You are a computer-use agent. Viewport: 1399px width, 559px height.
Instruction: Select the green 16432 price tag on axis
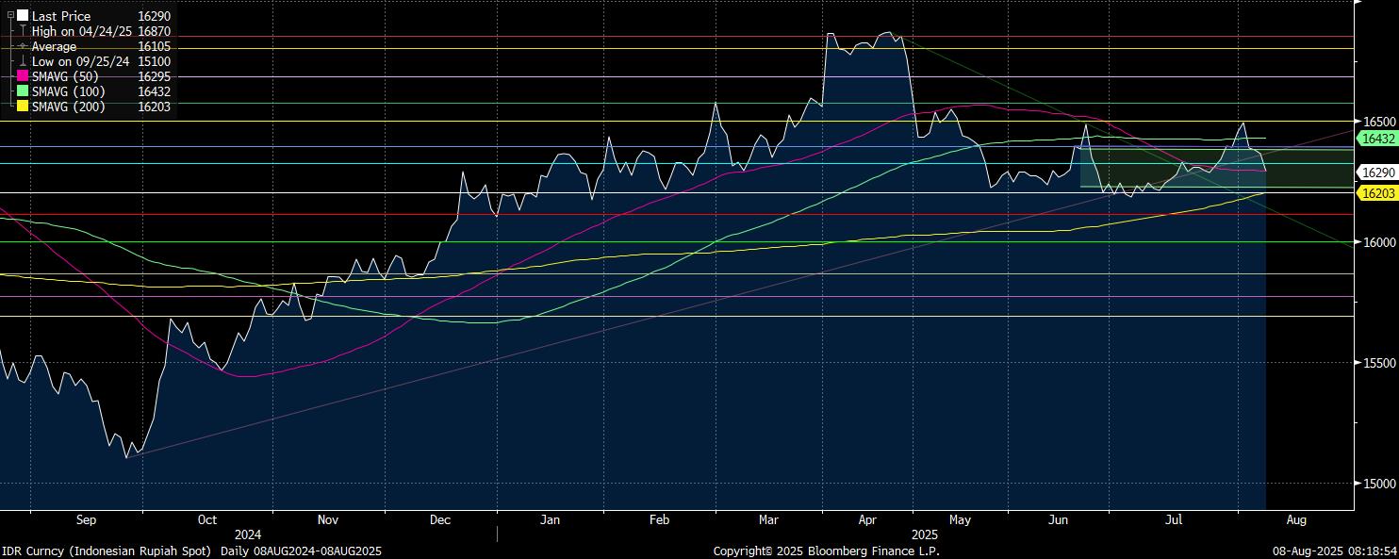coord(1377,139)
